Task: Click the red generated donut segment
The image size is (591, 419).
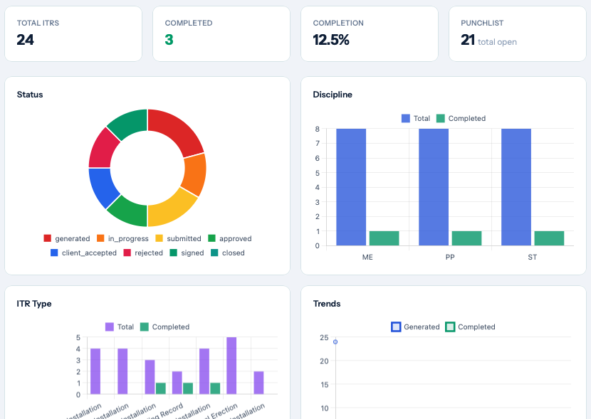Action: (x=177, y=130)
